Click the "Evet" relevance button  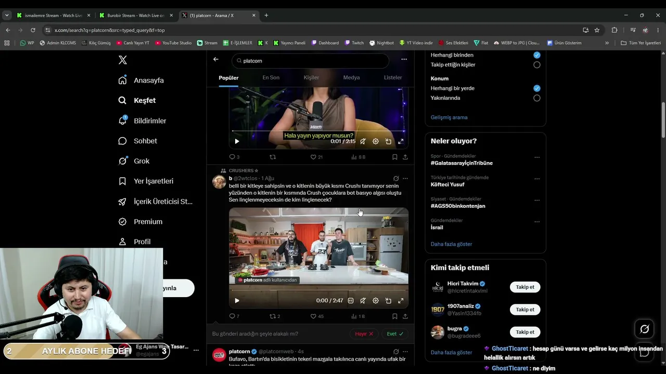[x=395, y=334]
